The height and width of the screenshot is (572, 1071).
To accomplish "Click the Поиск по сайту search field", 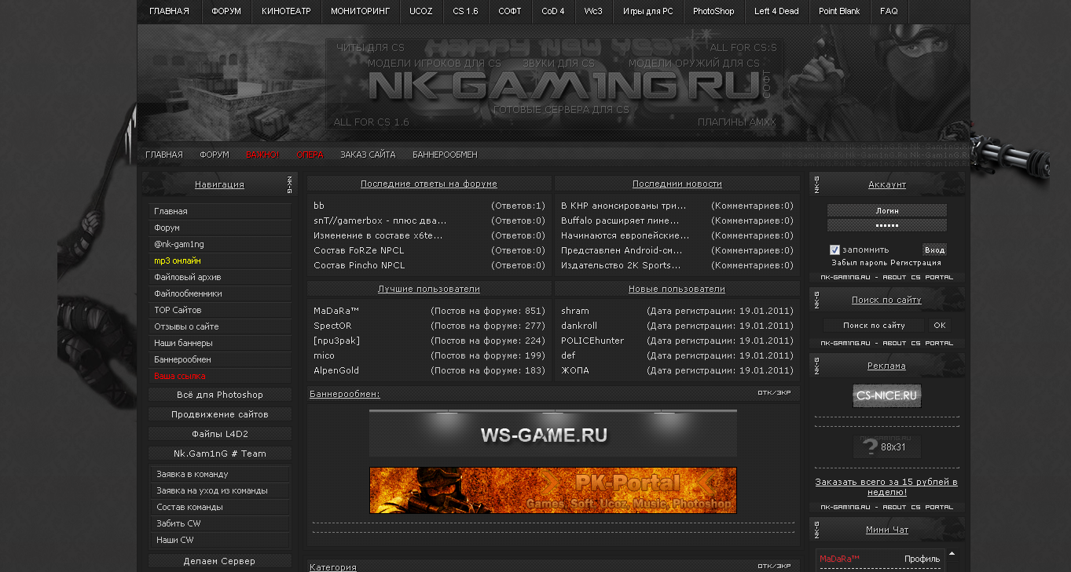I will pyautogui.click(x=872, y=324).
